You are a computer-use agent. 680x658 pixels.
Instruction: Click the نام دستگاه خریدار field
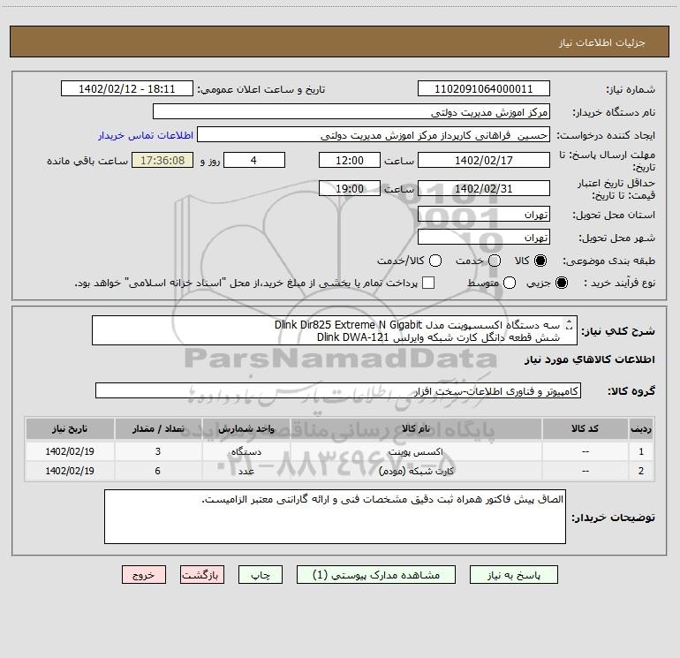(x=351, y=112)
